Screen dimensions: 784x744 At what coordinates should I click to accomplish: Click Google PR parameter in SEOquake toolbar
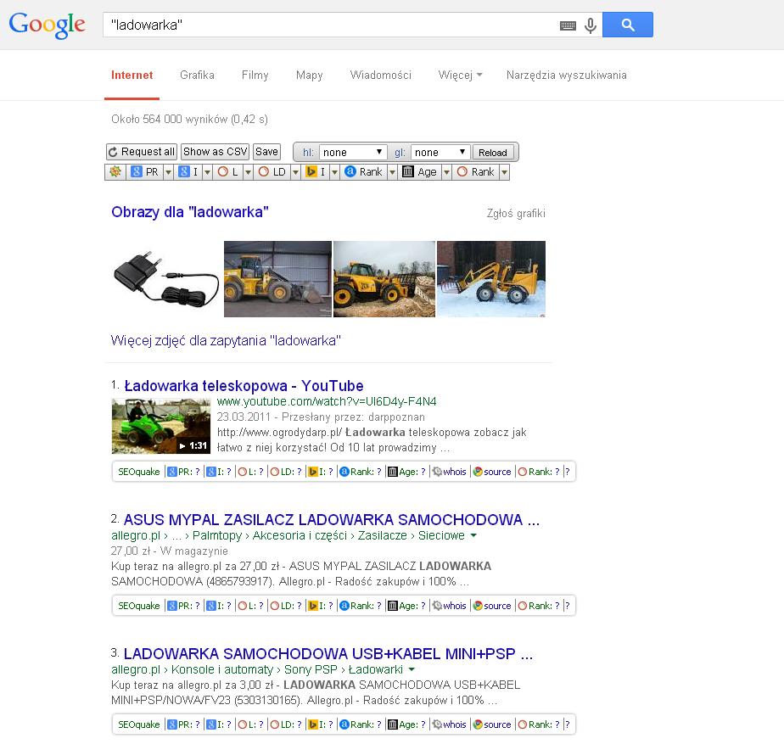coord(144,171)
